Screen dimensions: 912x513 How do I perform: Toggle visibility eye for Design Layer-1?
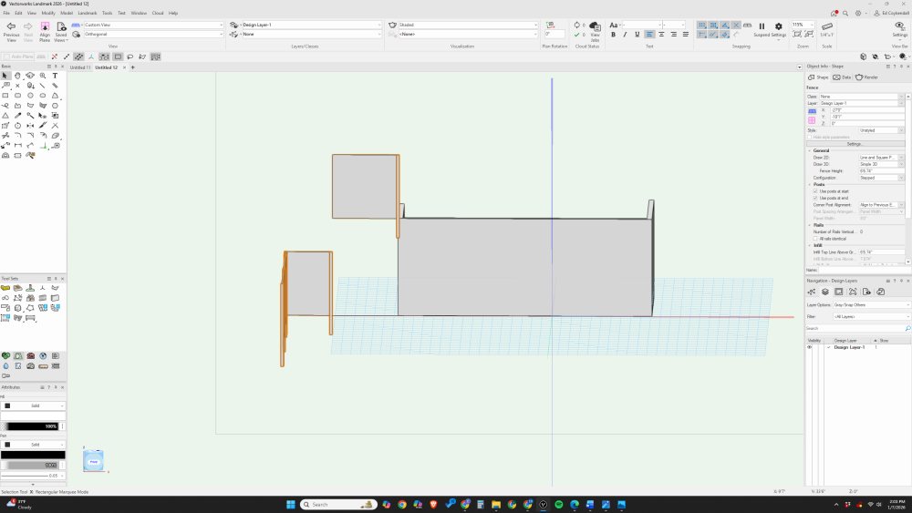[809, 347]
